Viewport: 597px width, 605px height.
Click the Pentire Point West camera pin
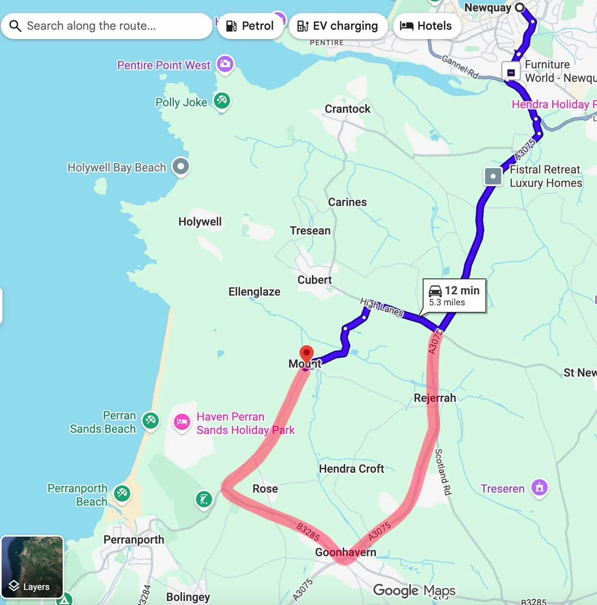click(225, 64)
